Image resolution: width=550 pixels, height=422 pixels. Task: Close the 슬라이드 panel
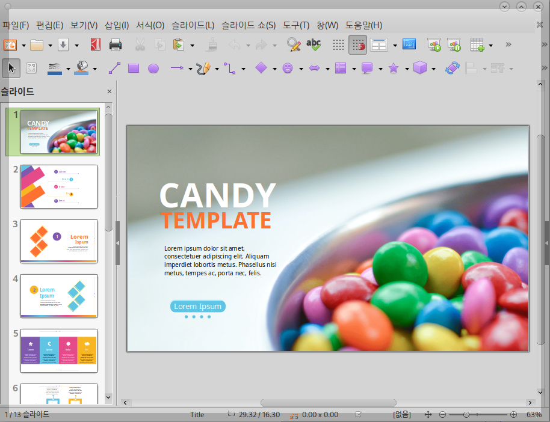[110, 91]
